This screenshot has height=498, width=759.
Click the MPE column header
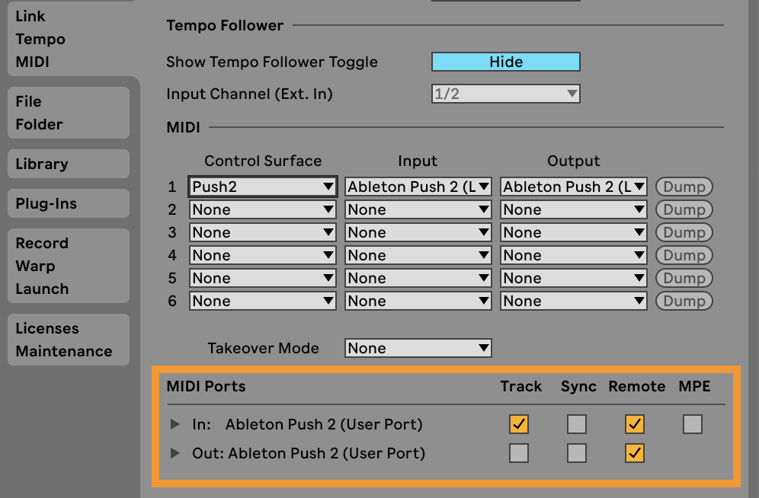(x=695, y=386)
